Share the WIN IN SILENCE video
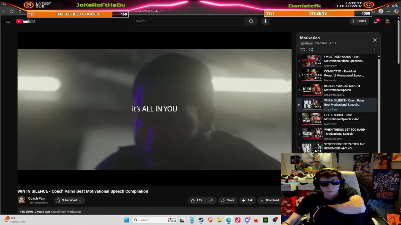Screen dimensions: 401x225 click(x=227, y=200)
